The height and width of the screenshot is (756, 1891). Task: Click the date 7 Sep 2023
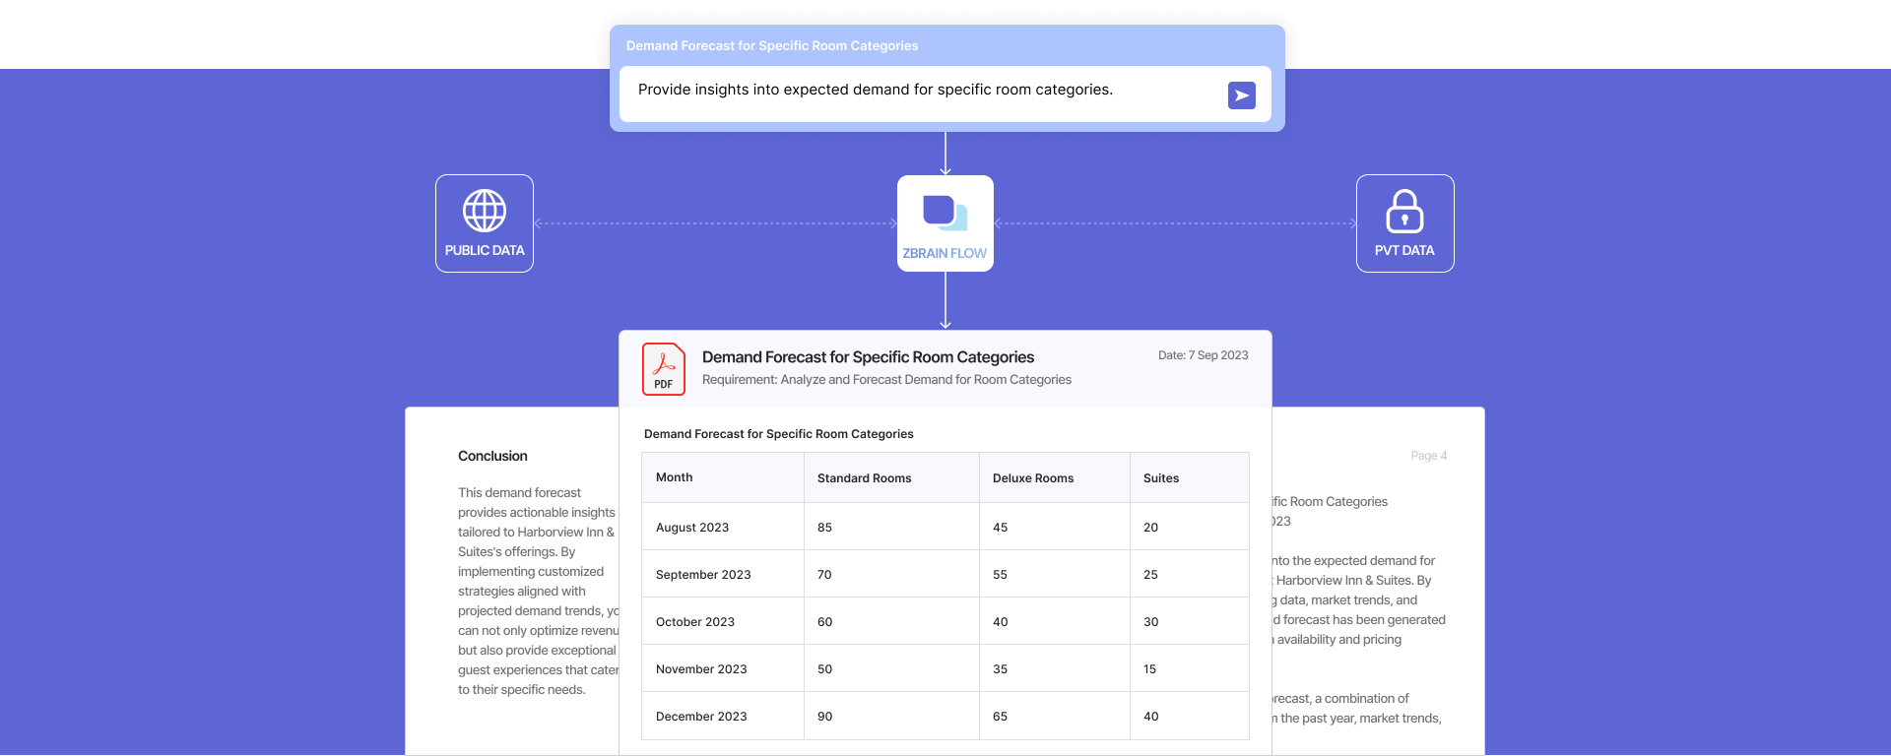(x=1204, y=355)
